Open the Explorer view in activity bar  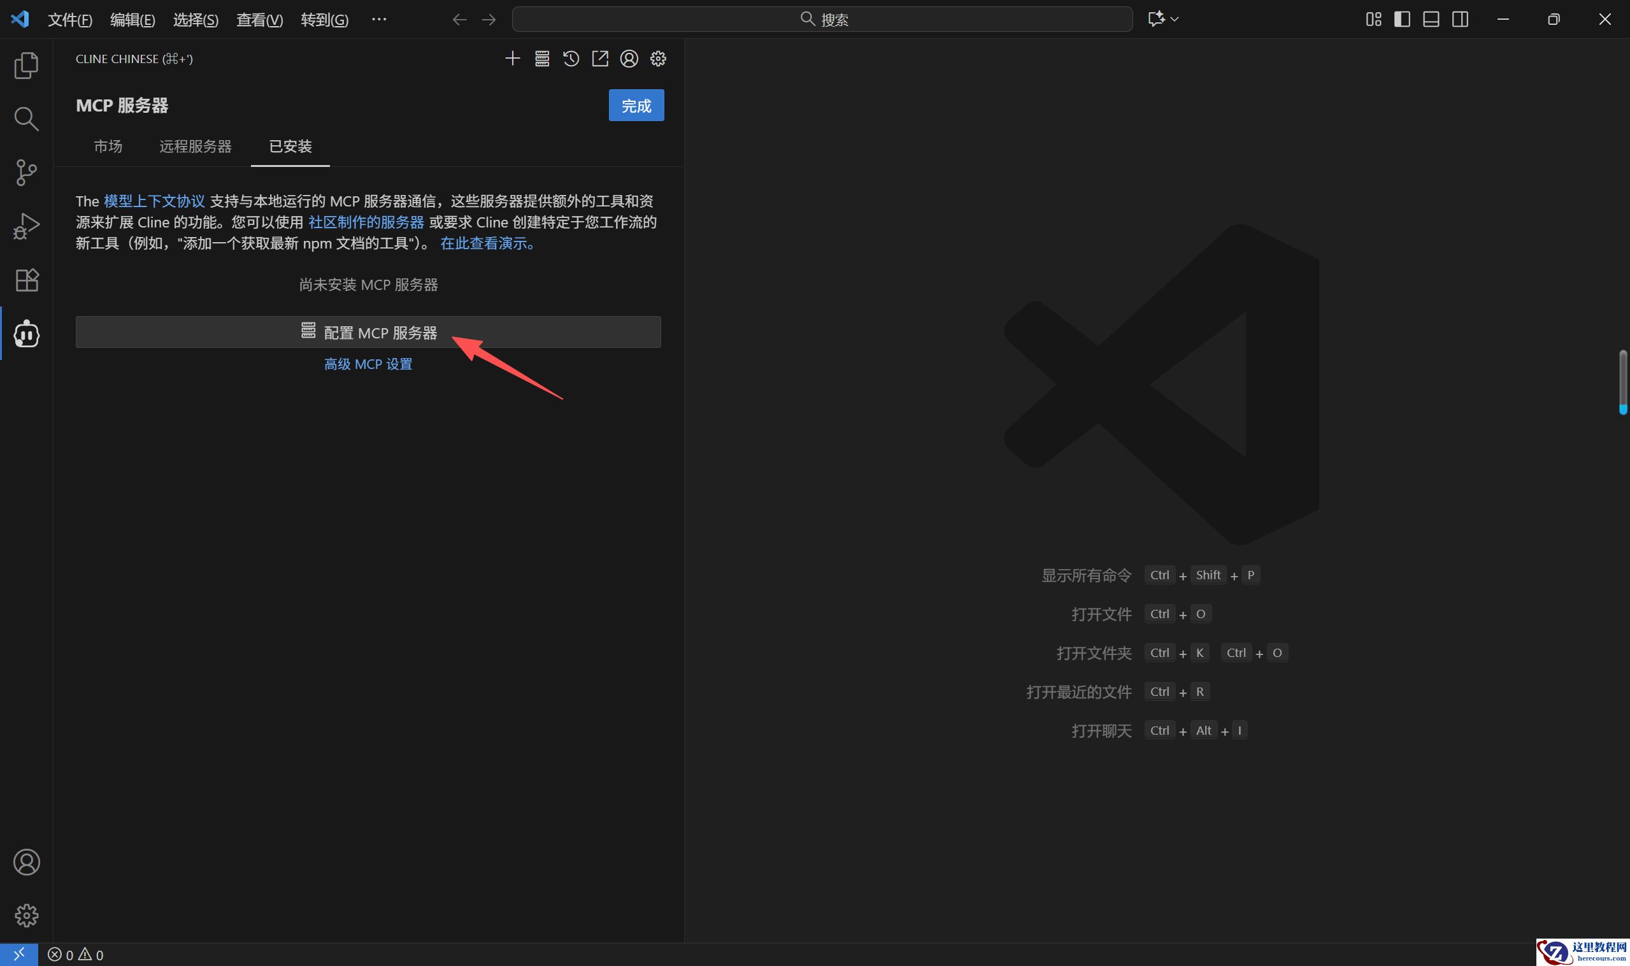[26, 65]
